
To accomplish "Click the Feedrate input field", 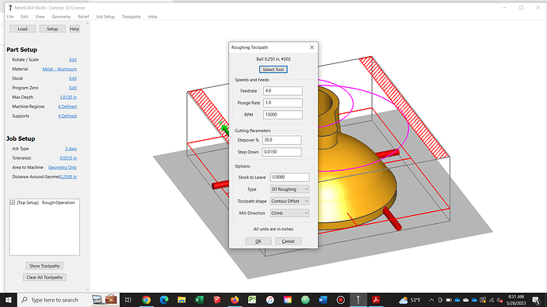I will [282, 91].
